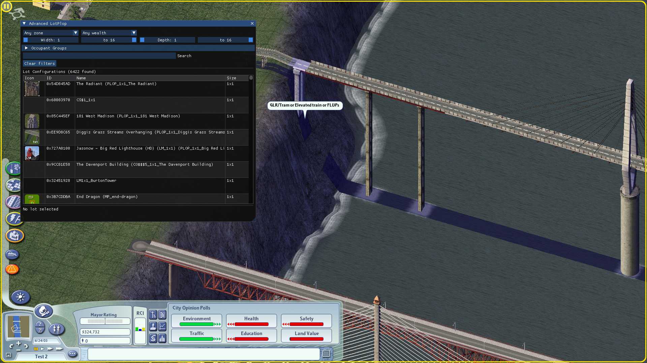This screenshot has height=363, width=647.
Task: Select The Radiant lot row
Action: (136, 89)
